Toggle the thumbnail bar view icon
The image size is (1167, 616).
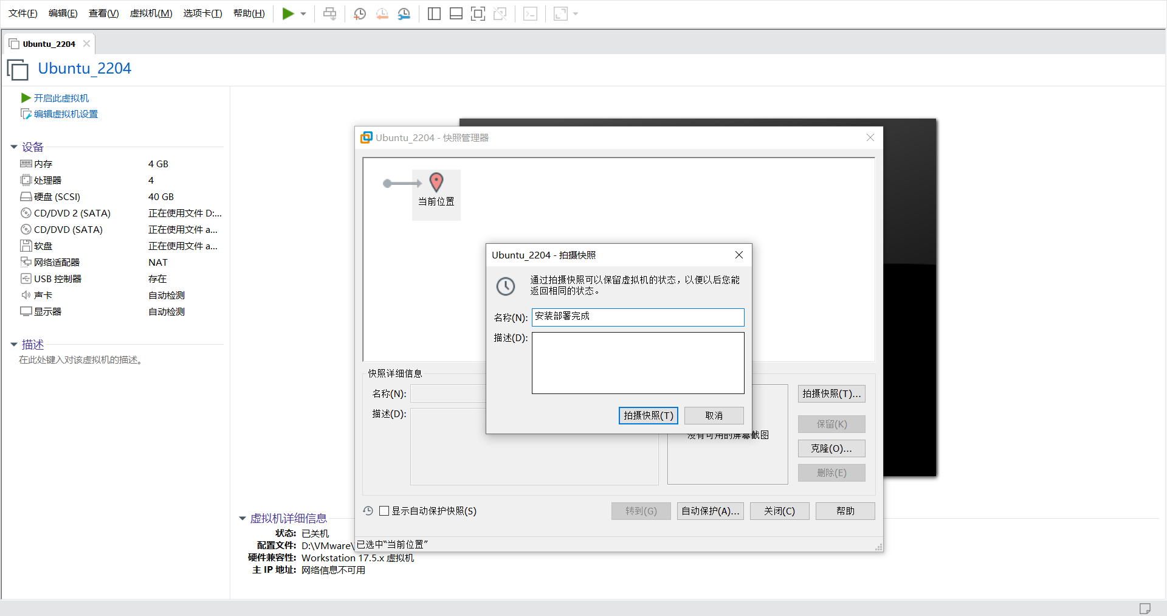[x=456, y=13]
